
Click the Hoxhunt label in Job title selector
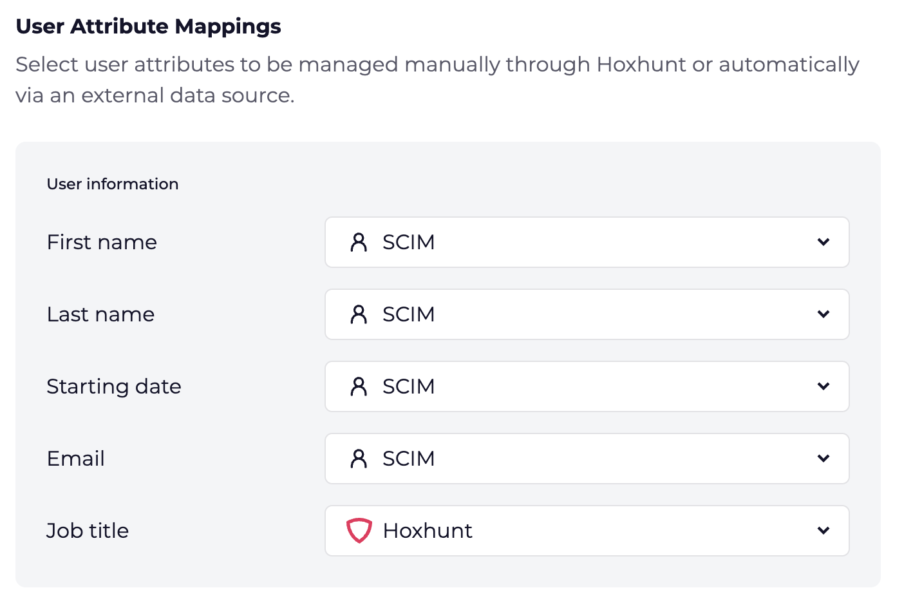[428, 531]
